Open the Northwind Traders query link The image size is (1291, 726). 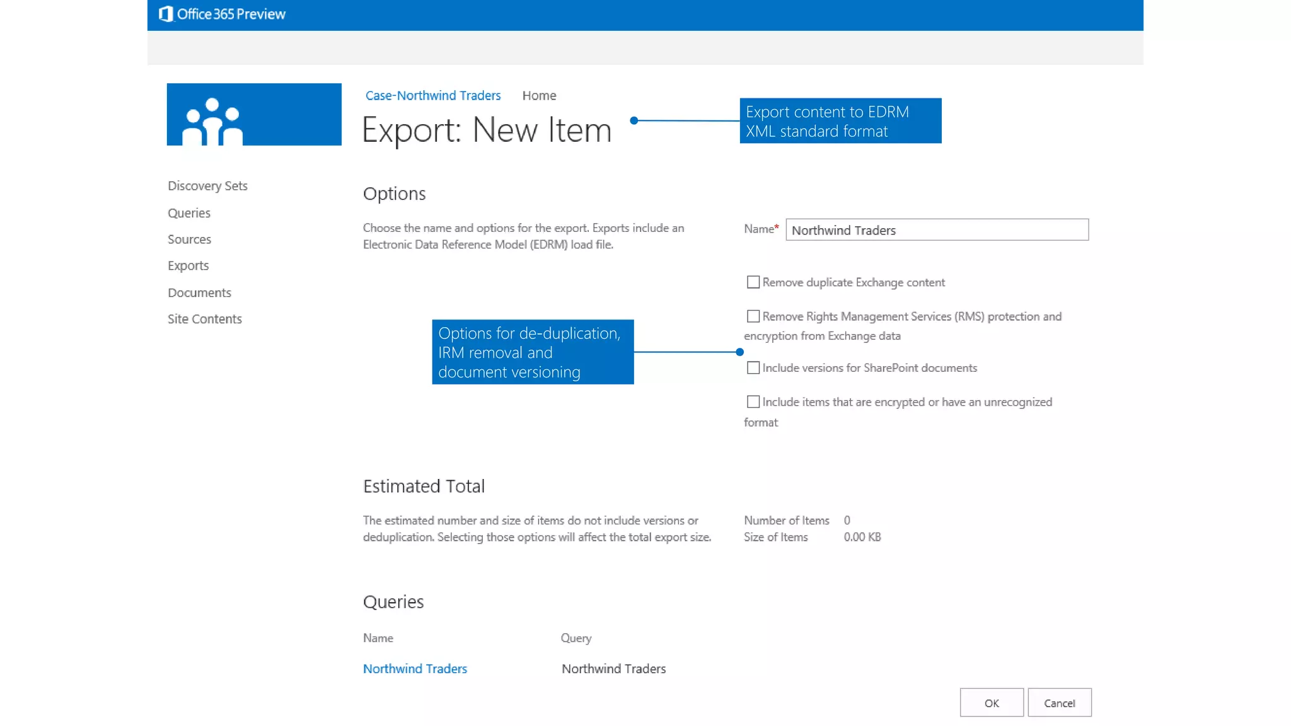pos(415,669)
